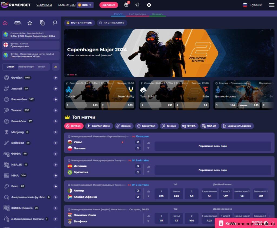This screenshot has width=277, height=228.
Task: Show statistics for Испания vs Бразилия
Action: (149, 167)
